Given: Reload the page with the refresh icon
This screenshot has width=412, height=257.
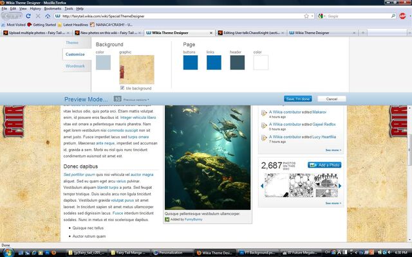Looking at the screenshot, I should pos(28,16).
